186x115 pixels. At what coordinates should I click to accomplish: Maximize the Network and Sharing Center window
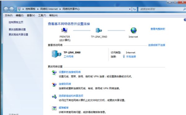[175, 2]
